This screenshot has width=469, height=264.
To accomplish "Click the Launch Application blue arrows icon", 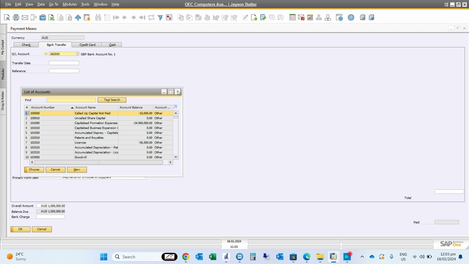I will [x=78, y=18].
